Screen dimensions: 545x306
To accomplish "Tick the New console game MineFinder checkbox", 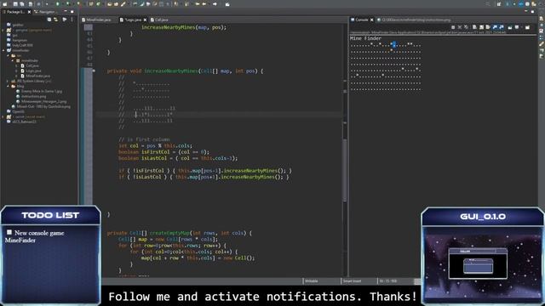I will click(x=9, y=232).
